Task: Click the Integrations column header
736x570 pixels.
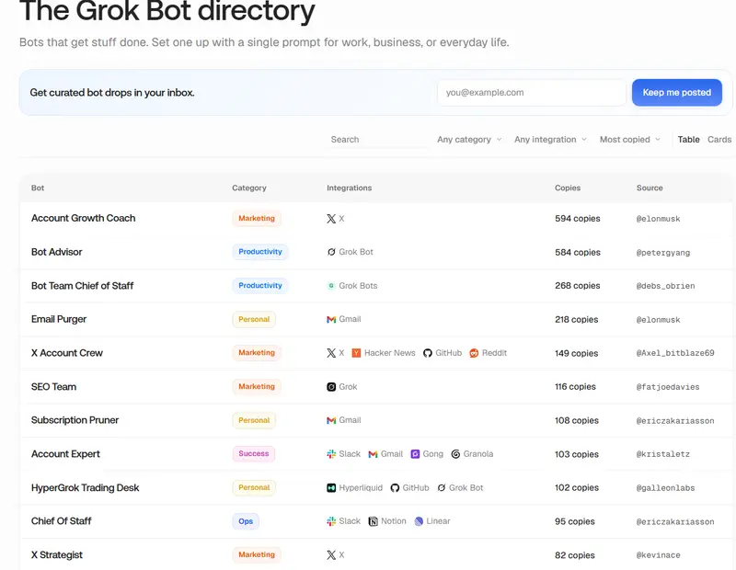Action: [350, 188]
